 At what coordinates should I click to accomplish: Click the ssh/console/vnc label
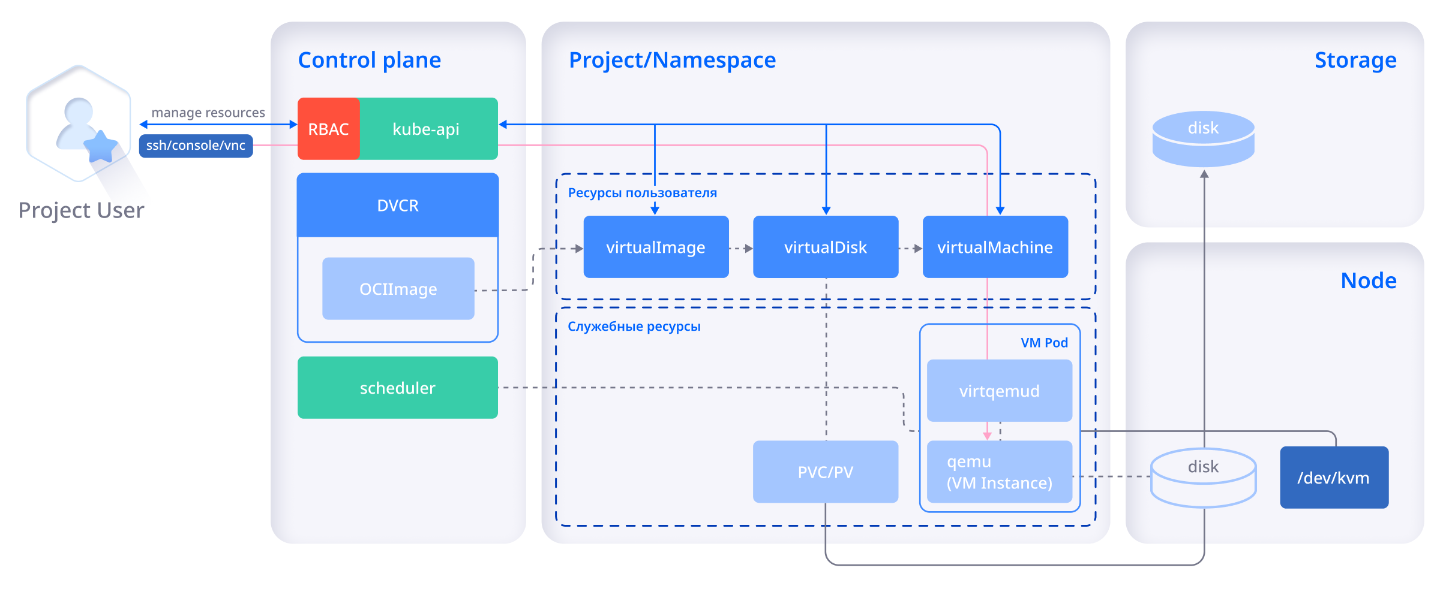click(196, 146)
